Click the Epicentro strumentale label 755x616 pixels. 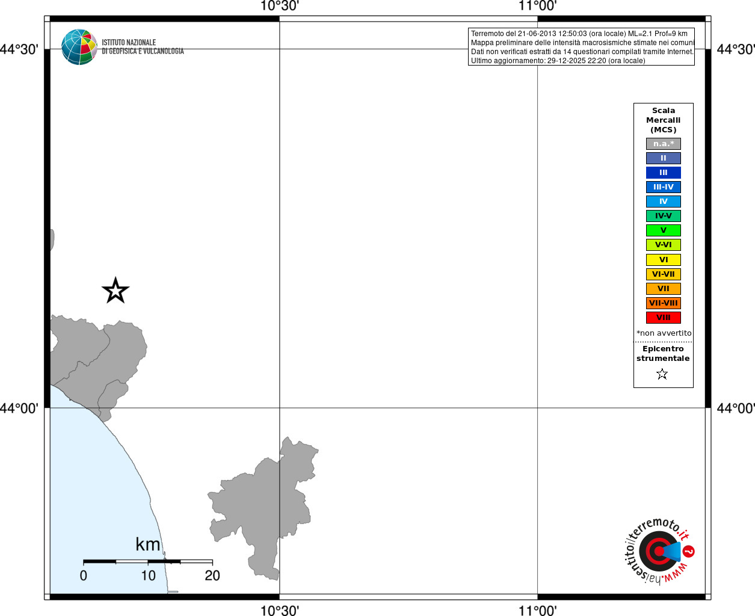tap(663, 354)
